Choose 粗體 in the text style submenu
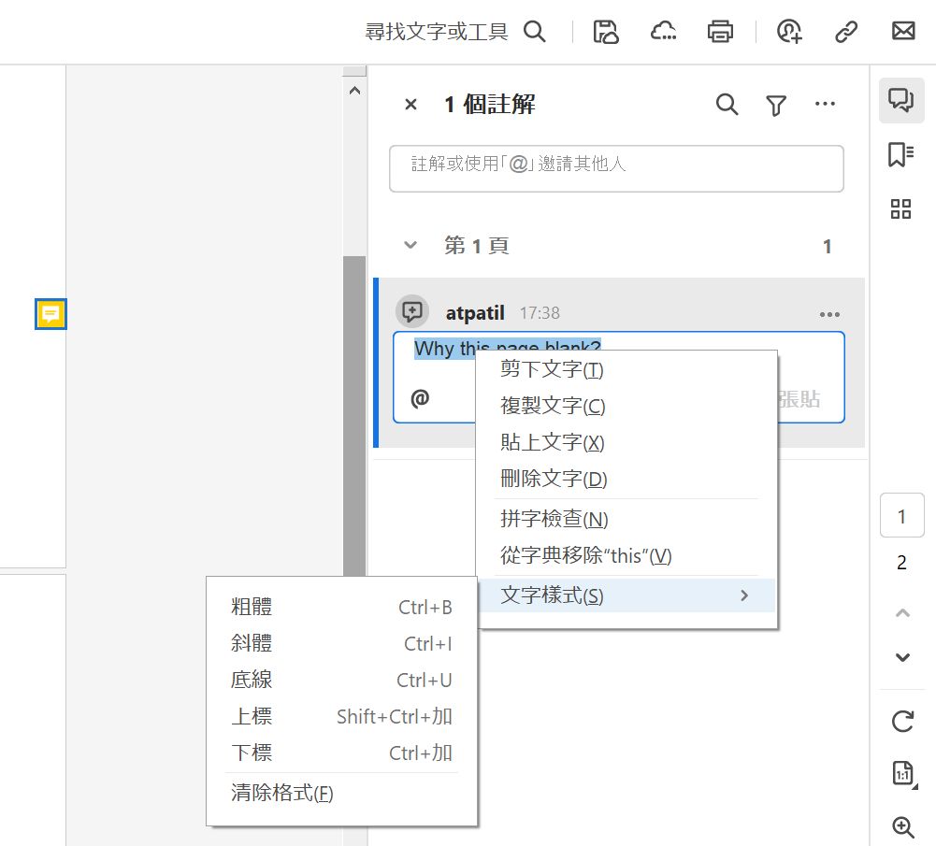 [x=251, y=606]
